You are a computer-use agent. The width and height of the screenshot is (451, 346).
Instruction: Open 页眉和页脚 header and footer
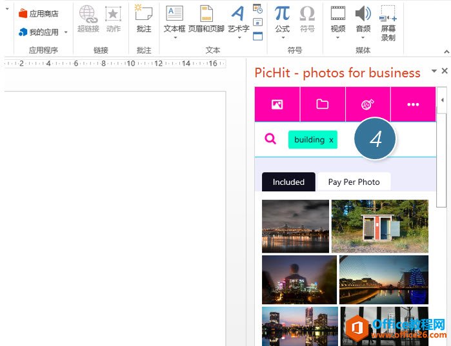point(206,19)
